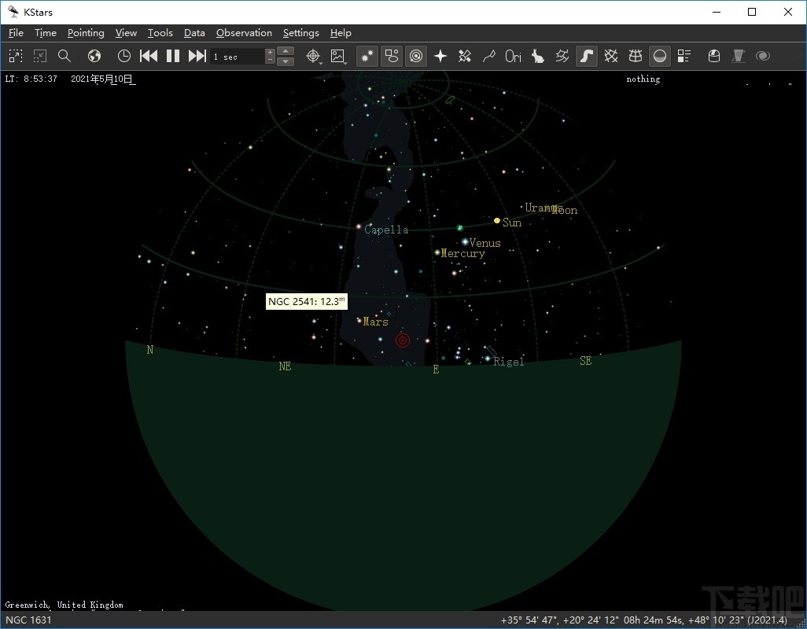
Task: Open Find Object magnifier tool
Action: (x=64, y=56)
